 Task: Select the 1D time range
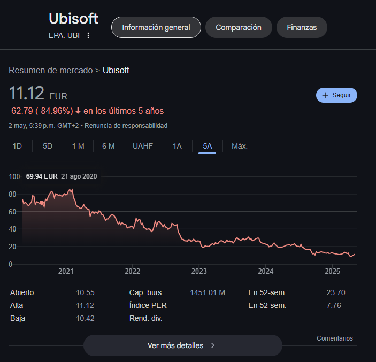tap(17, 146)
